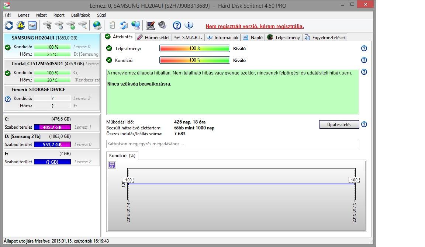Click the D: free space bar 553,7 GB
The width and height of the screenshot is (425, 247).
coord(52,145)
